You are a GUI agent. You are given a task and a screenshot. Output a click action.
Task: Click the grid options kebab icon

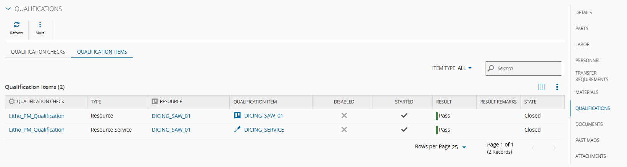pyautogui.click(x=557, y=87)
